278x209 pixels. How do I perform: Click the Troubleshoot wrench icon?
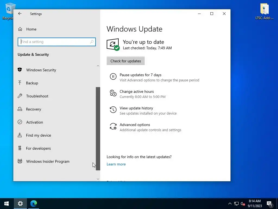[20, 96]
